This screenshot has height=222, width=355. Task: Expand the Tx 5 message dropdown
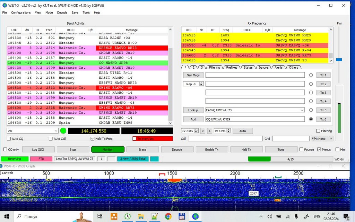pos(302,110)
